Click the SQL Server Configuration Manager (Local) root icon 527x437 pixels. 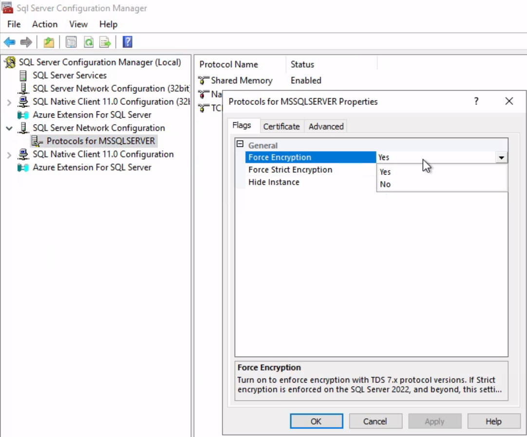pyautogui.click(x=10, y=62)
